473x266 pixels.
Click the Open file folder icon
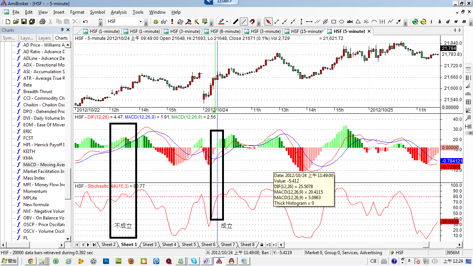16,21
